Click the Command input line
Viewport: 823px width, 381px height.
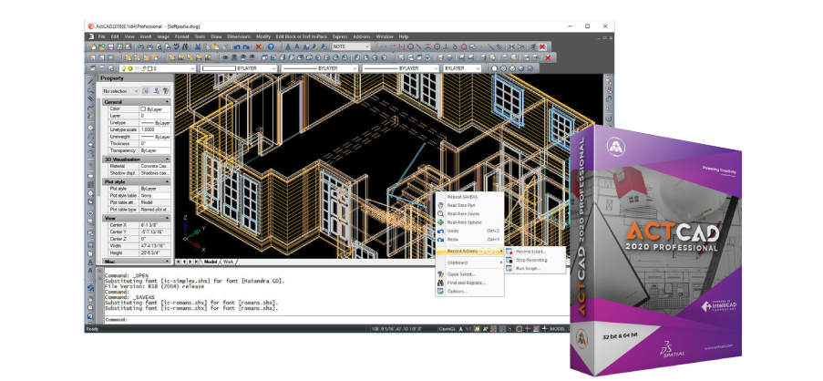click(x=336, y=319)
